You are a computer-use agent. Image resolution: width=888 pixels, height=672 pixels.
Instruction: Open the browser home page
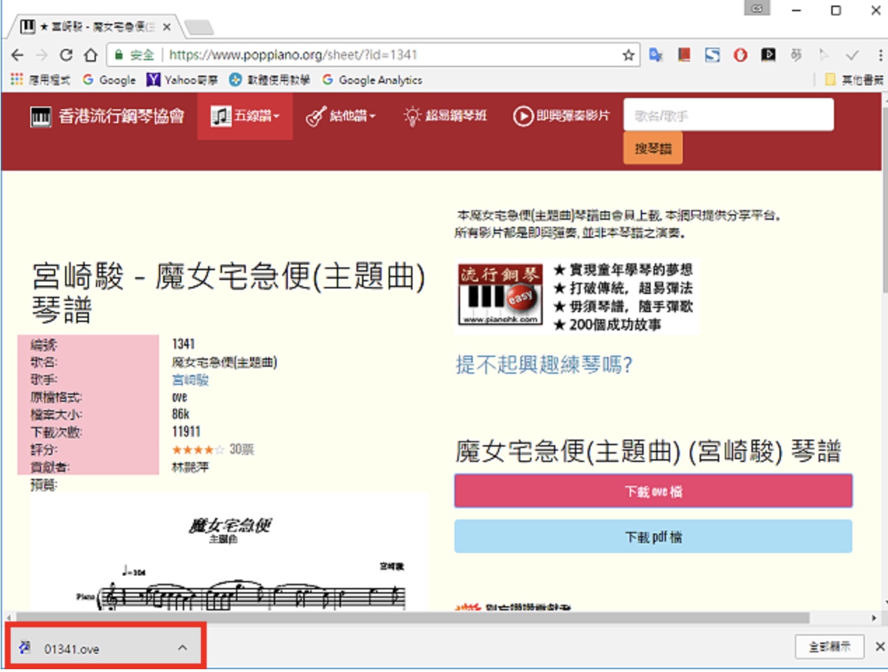click(x=90, y=55)
